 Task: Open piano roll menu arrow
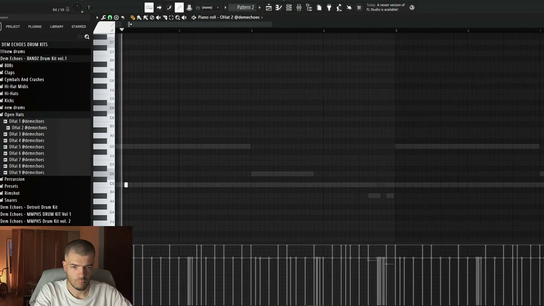(97, 17)
